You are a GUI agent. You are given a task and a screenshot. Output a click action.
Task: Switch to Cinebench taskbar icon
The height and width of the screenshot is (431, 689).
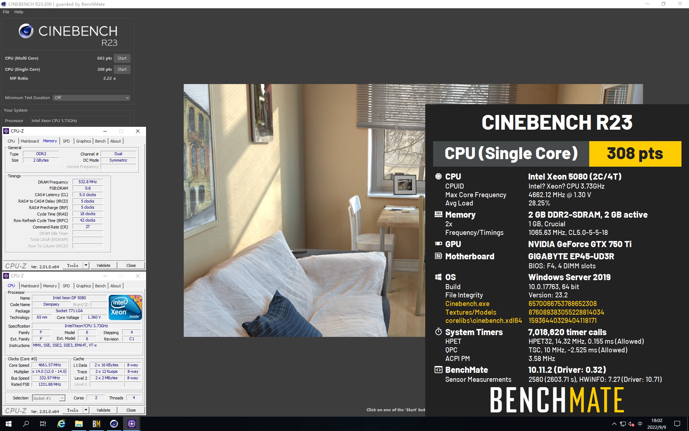point(114,424)
